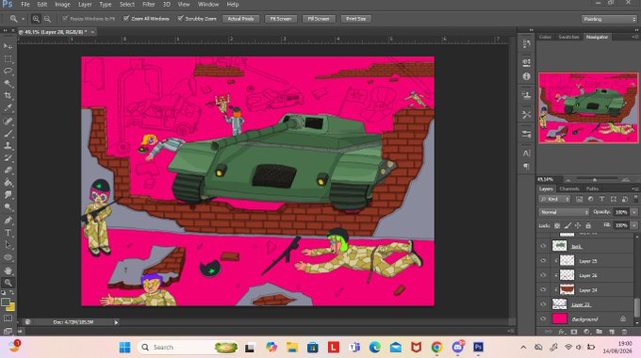Open the Select menu
This screenshot has height=358, width=641.
coord(127,5)
